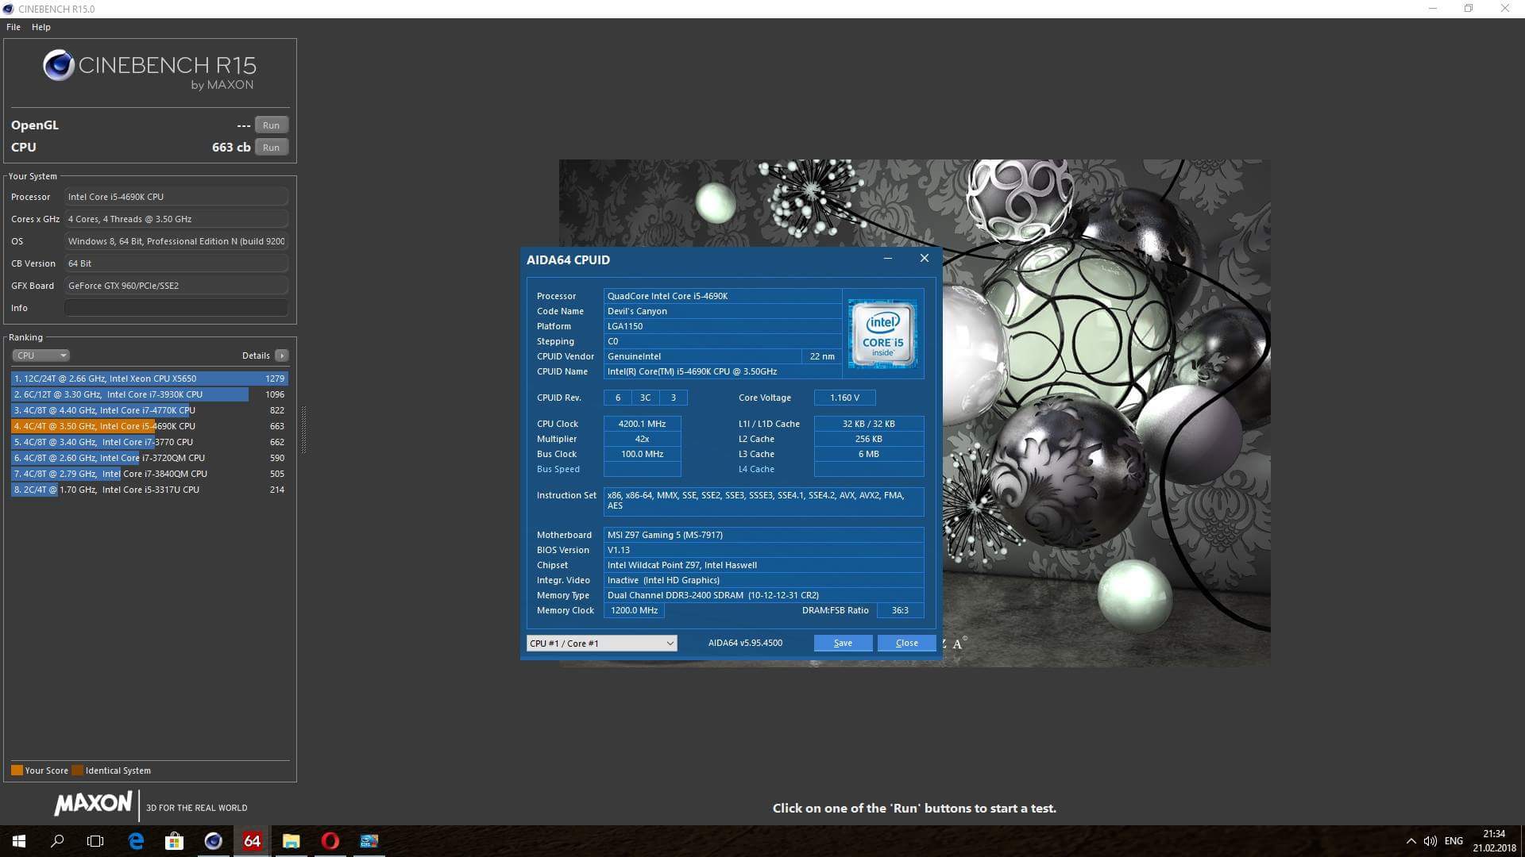Open the Details arrow in Ranking panel

click(x=281, y=355)
